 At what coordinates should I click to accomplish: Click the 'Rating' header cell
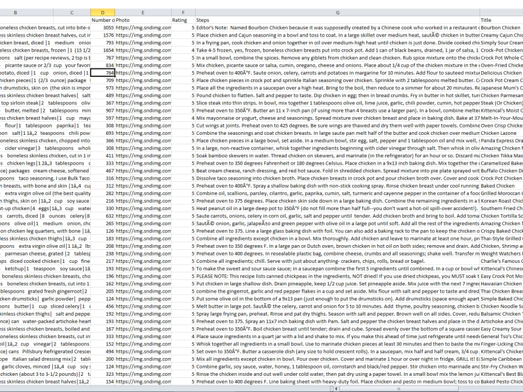[183, 20]
